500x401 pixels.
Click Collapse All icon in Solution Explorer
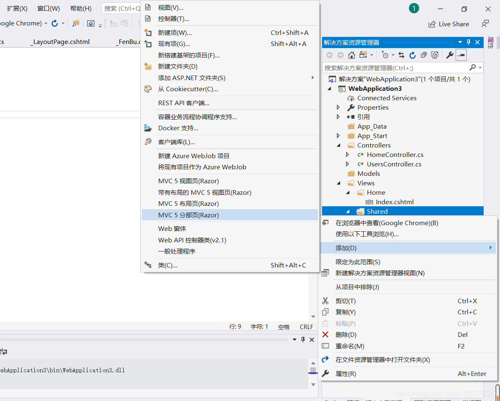pos(424,55)
